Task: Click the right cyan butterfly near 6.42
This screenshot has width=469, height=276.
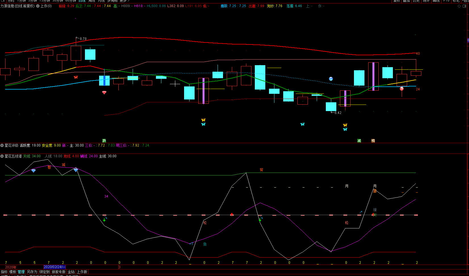Action: 345,129
